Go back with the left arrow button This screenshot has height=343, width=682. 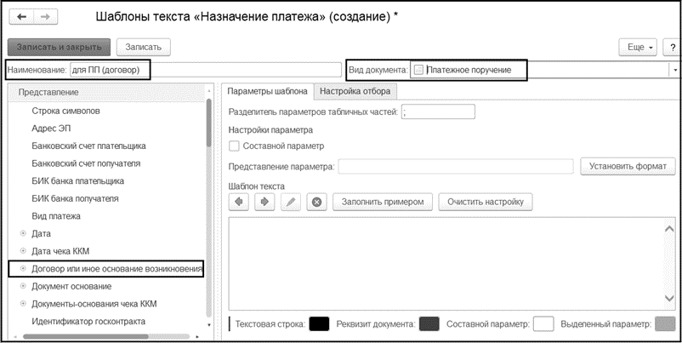pyautogui.click(x=21, y=17)
